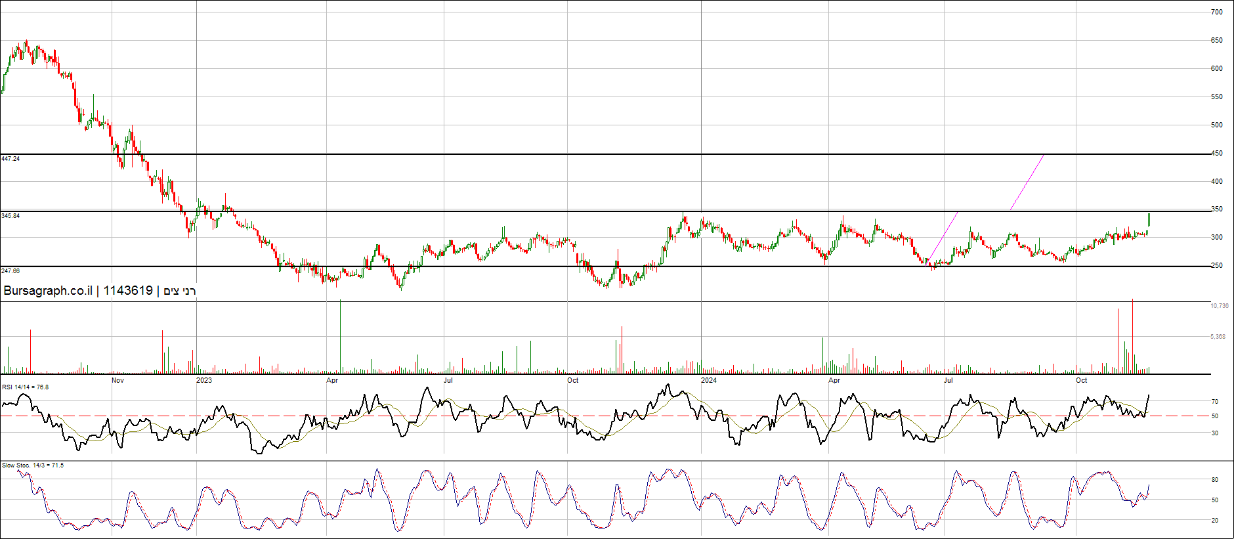Select the 10,736 volume axis label
The width and height of the screenshot is (1234, 539).
coord(1219,306)
